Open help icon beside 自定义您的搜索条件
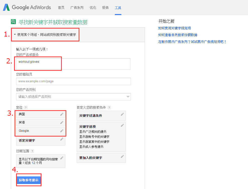 point(109,108)
